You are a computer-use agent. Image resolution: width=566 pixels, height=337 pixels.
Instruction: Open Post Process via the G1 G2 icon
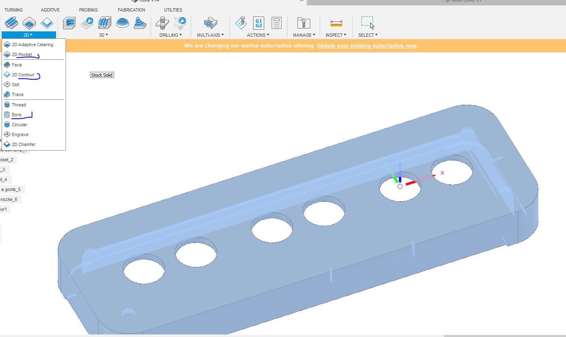point(259,23)
